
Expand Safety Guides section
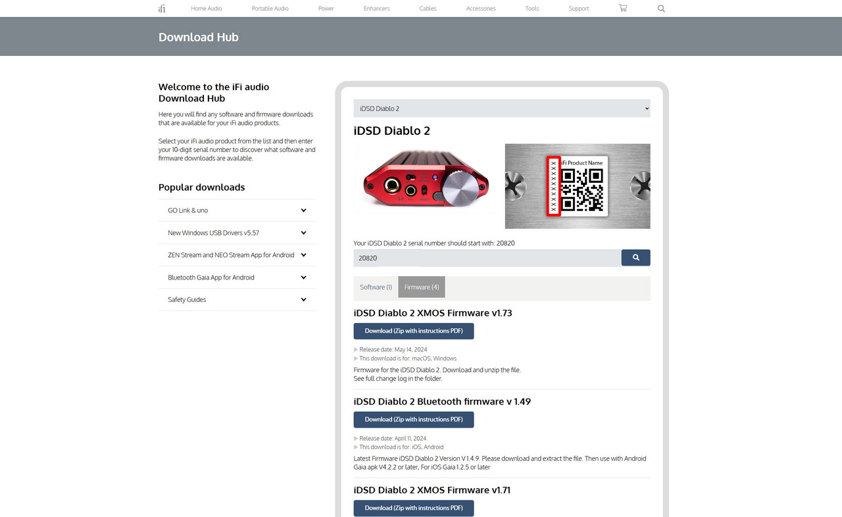pyautogui.click(x=237, y=300)
